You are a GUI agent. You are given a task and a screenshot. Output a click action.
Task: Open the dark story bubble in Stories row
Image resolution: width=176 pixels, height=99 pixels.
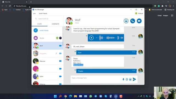(61, 38)
